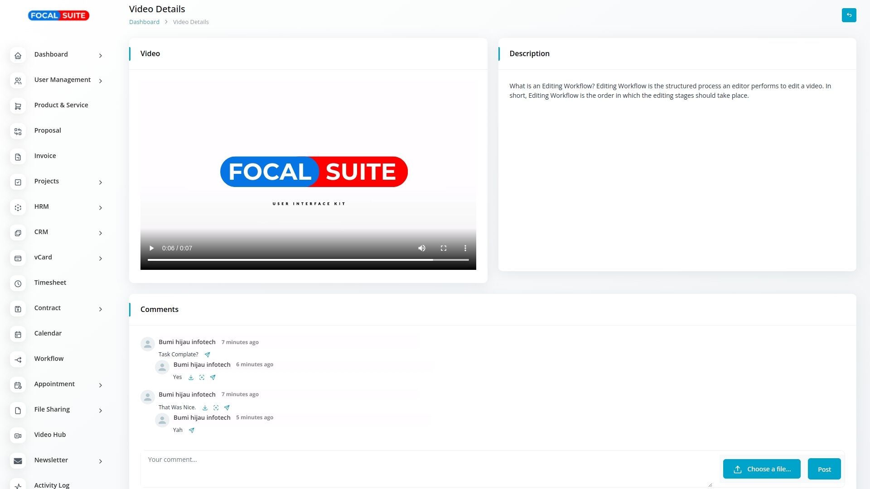Open Video Hub from sidebar
The image size is (870, 489).
(x=50, y=435)
